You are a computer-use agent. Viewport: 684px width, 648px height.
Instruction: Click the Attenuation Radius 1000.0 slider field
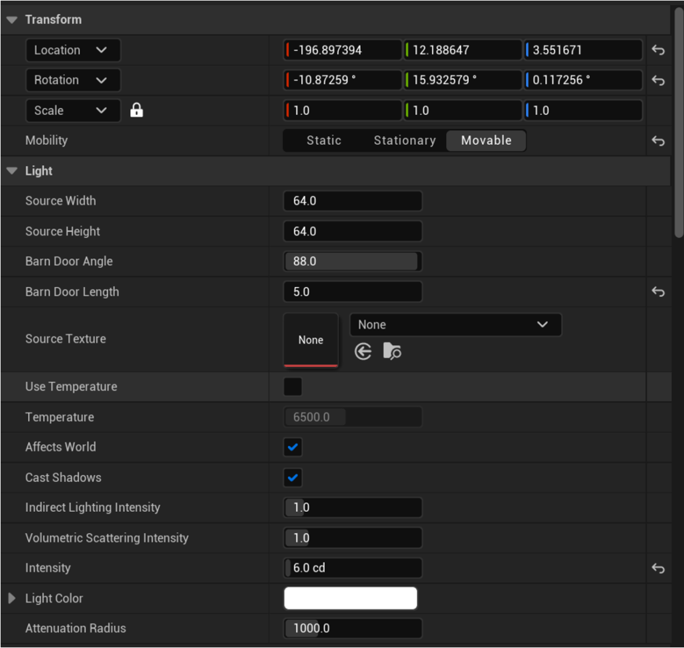(353, 629)
